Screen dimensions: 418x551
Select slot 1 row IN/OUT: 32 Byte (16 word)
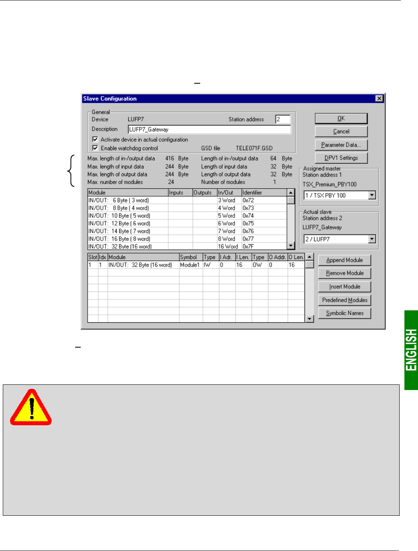[196, 265]
